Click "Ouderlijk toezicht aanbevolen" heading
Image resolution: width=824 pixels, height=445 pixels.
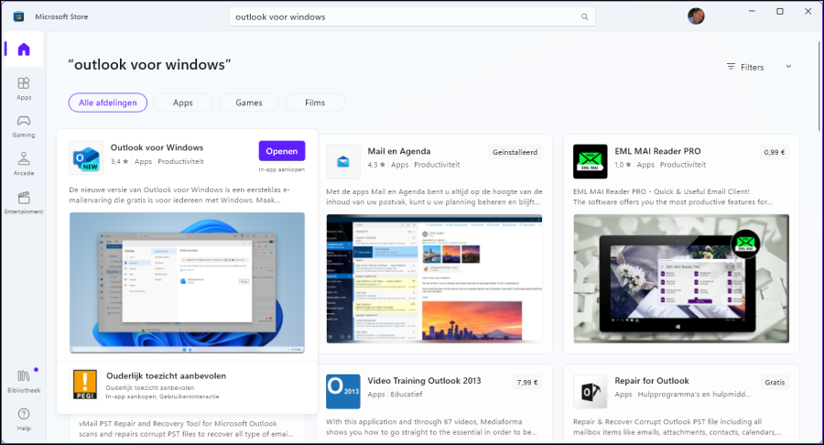pyautogui.click(x=166, y=375)
